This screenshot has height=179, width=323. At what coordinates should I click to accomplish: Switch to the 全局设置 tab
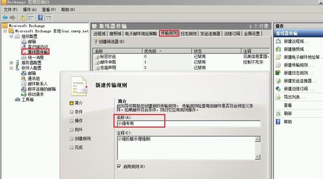pos(252,34)
